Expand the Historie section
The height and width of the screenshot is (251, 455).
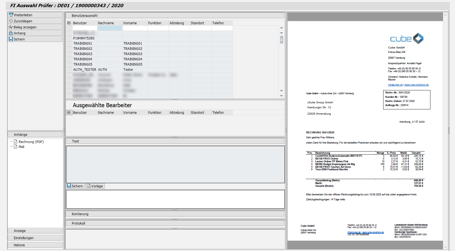pos(35,245)
